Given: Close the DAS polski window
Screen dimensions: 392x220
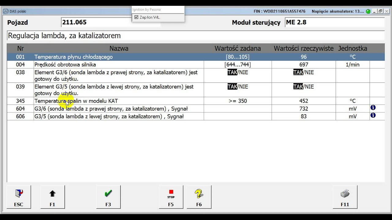Looking at the screenshot, I should click(x=387, y=11).
